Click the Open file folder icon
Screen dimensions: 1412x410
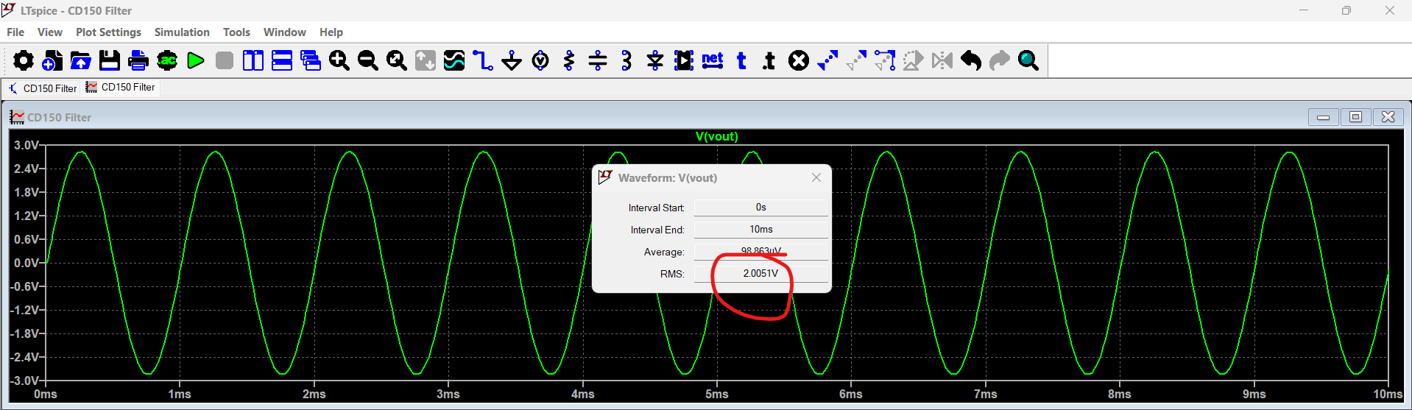tap(81, 60)
